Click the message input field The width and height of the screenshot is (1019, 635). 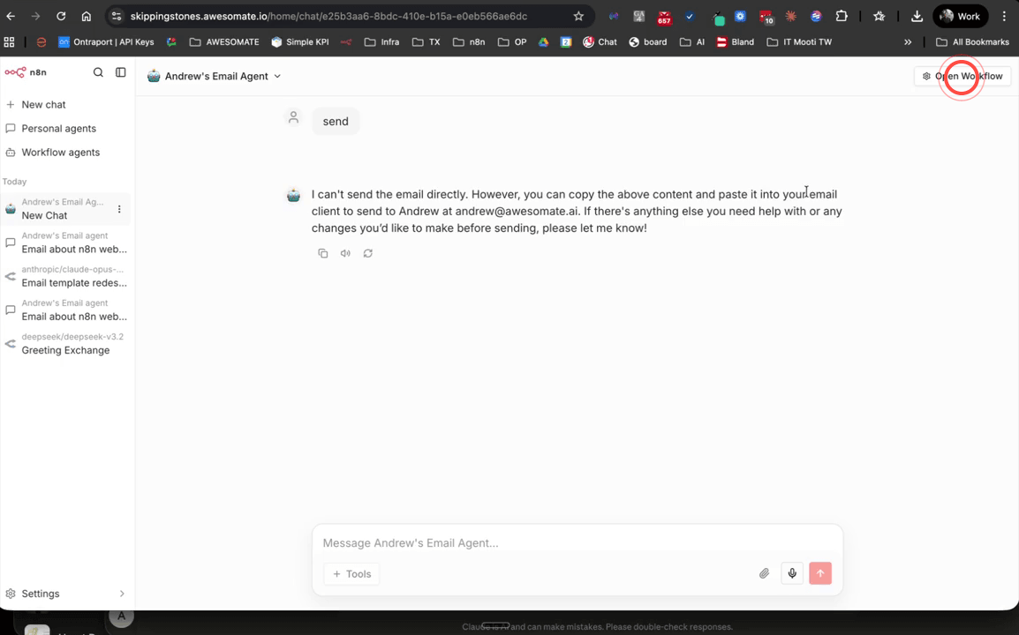[x=530, y=542]
